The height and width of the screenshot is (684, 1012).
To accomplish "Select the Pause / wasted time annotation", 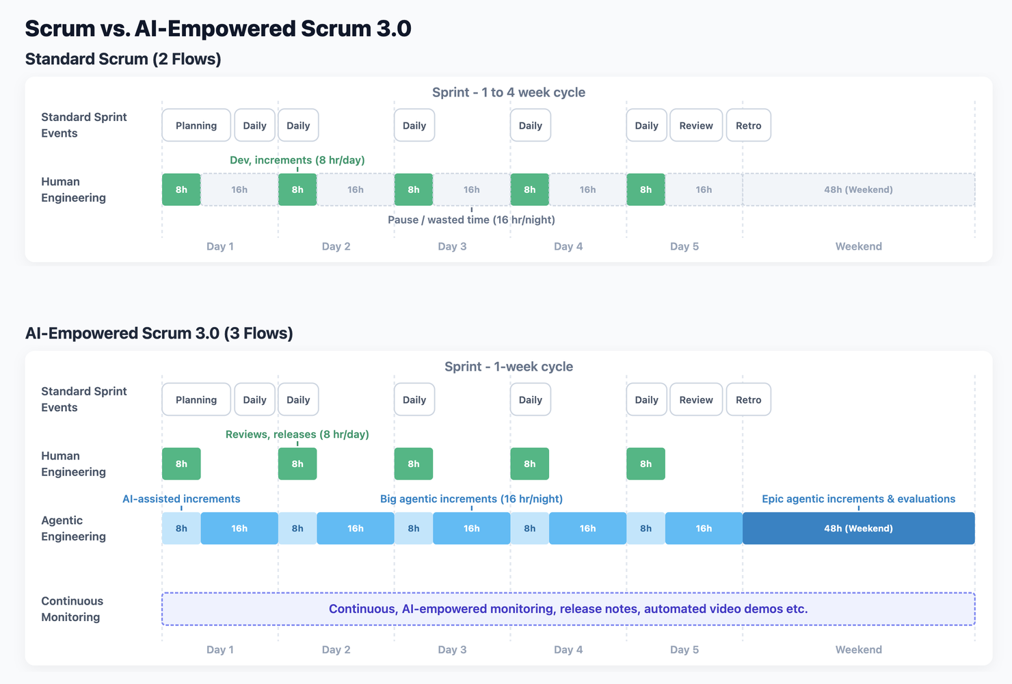I will [x=472, y=220].
